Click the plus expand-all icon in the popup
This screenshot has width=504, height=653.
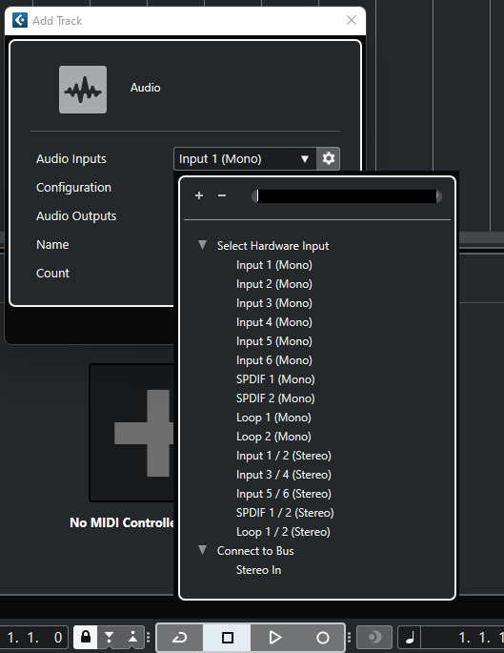tap(199, 195)
